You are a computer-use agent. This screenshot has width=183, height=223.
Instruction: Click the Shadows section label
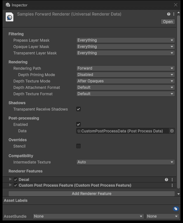pyautogui.click(x=17, y=103)
